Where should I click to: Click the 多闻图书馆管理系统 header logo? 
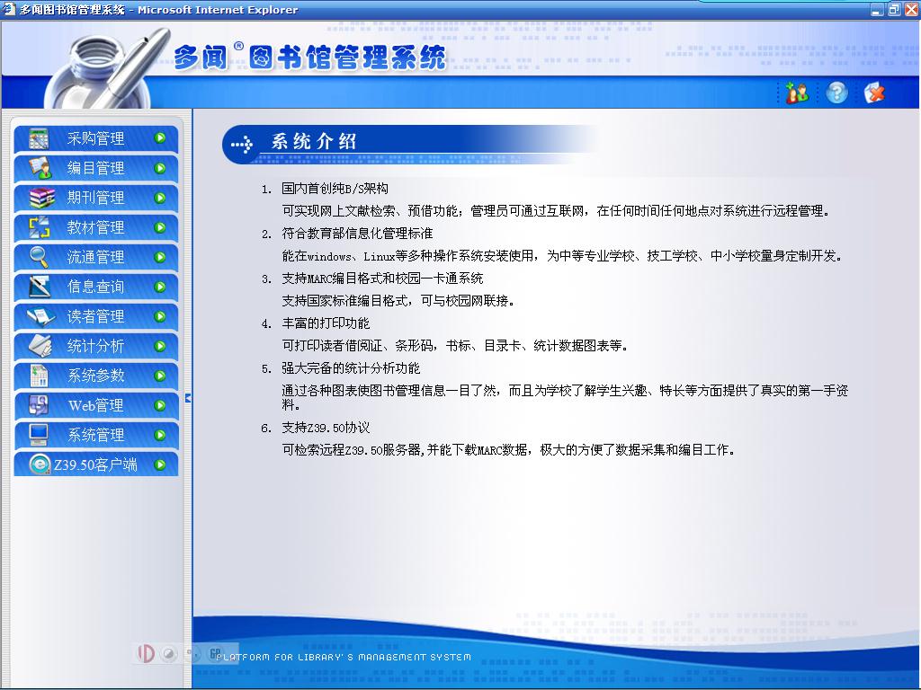[x=310, y=58]
